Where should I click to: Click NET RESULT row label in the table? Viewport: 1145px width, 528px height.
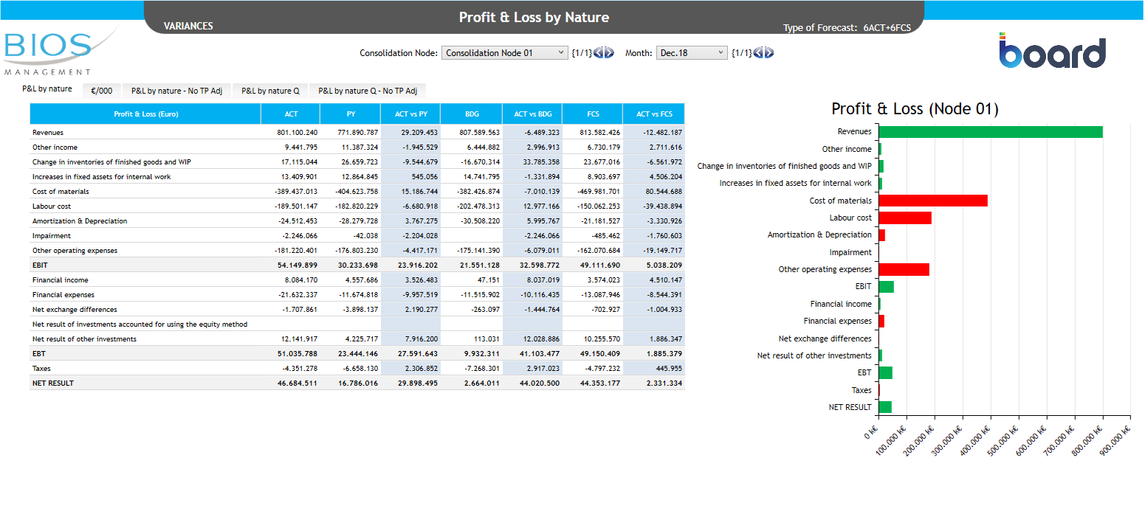tap(53, 383)
